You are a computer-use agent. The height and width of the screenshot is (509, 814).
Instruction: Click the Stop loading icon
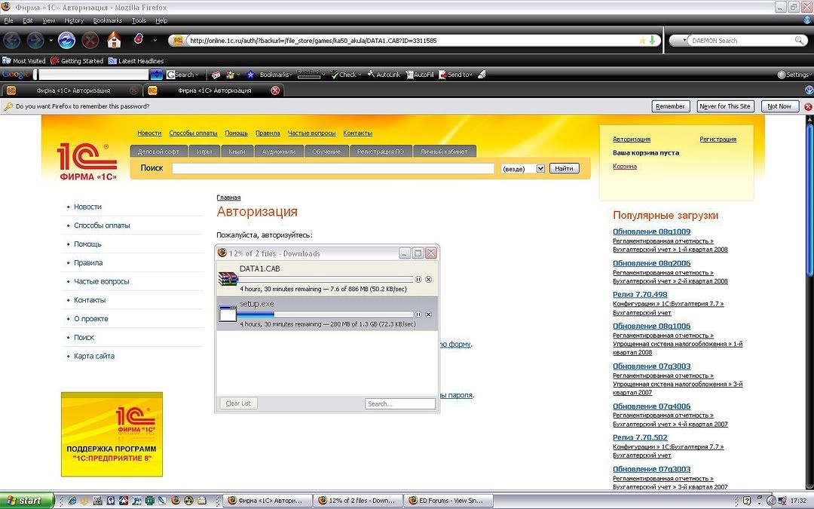tap(90, 40)
